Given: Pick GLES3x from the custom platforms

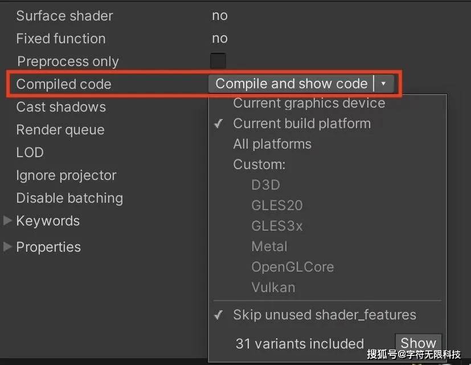Looking at the screenshot, I should 277,226.
